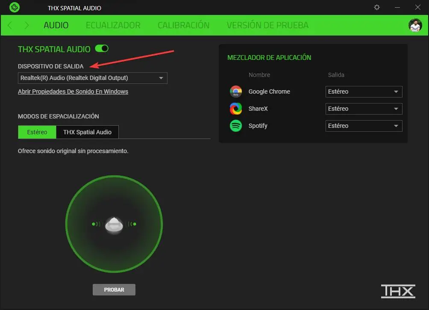Minimize the THX Spatial Audio window

coord(397,7)
